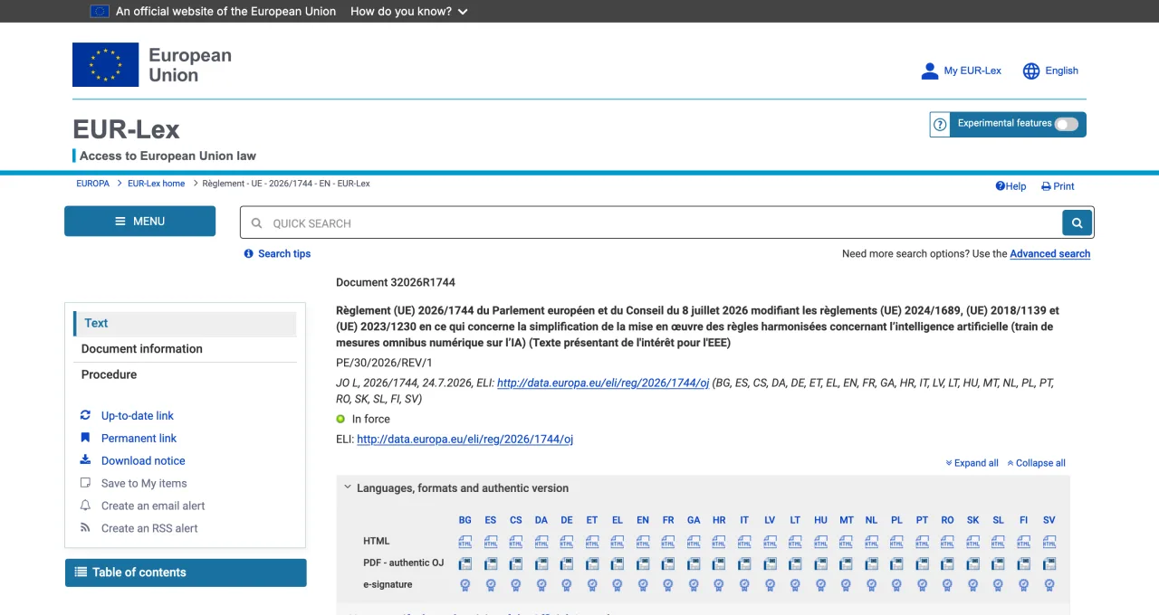
Task: Toggle the Experimental features switch
Action: [x=1067, y=124]
